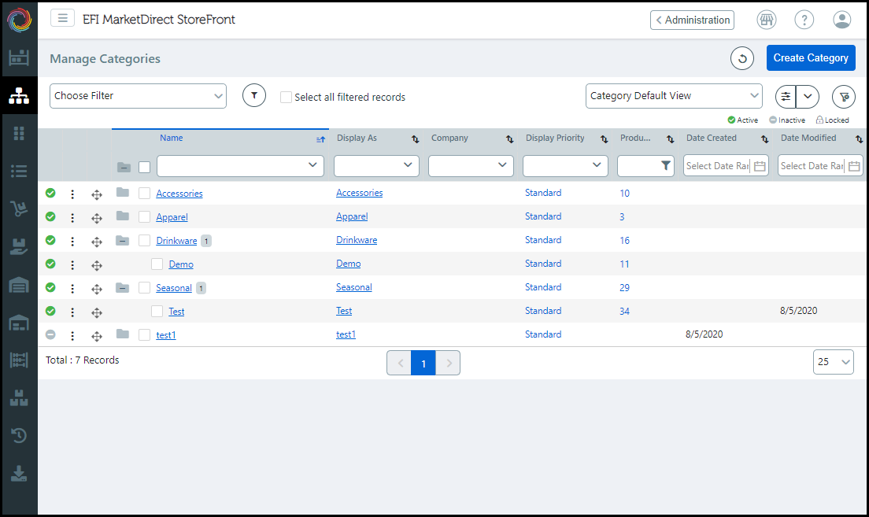The image size is (869, 517).
Task: Click the Standard priority for Apparel
Action: click(x=543, y=216)
